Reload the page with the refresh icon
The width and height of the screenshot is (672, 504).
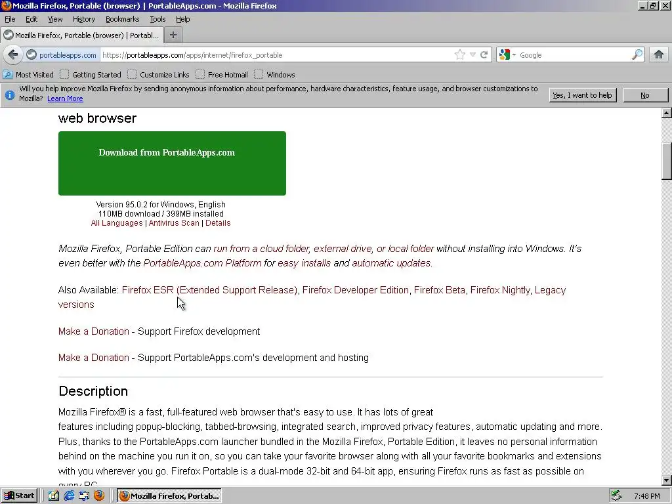(x=484, y=55)
